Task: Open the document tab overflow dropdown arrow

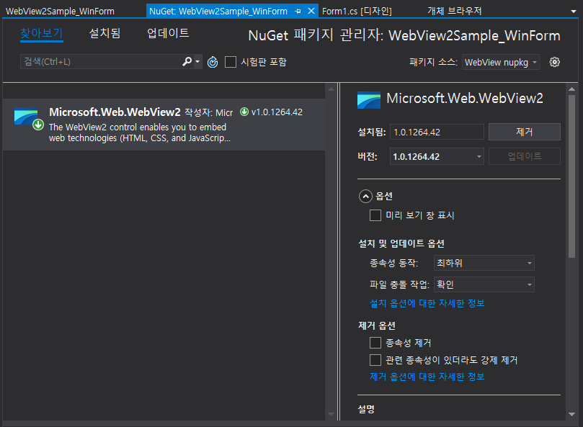Action: [x=574, y=12]
